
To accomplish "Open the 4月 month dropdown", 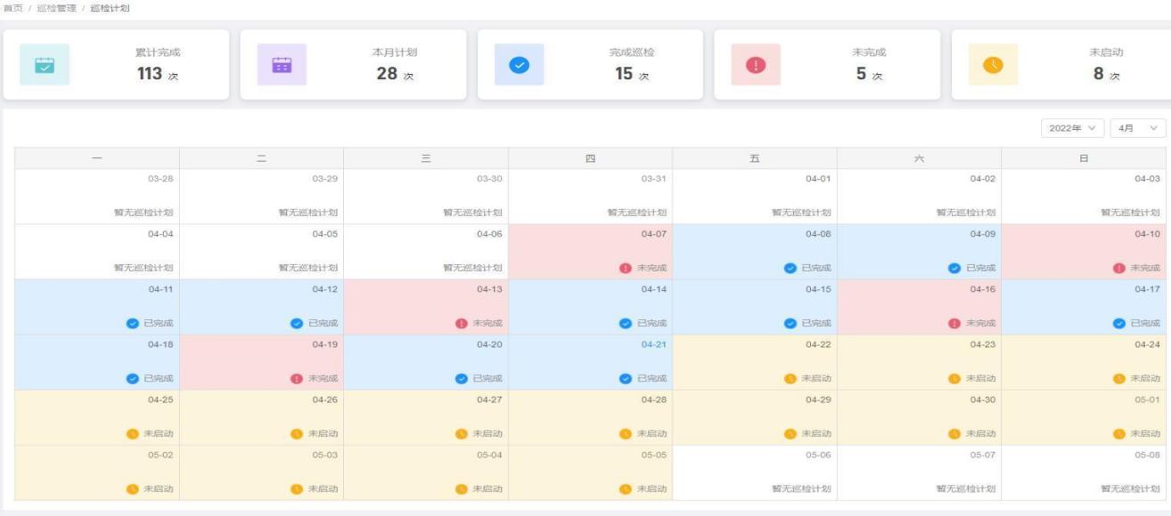I will [x=1137, y=128].
